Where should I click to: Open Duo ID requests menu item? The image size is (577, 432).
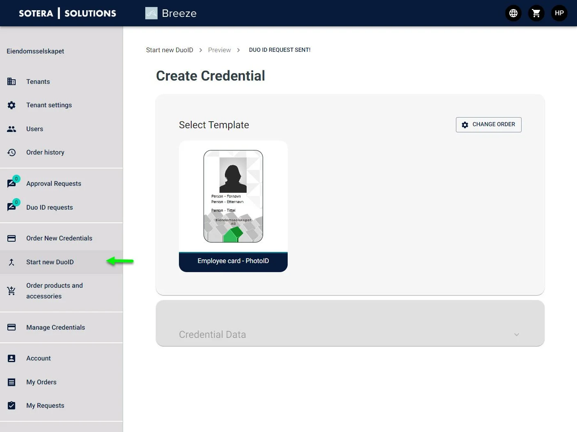pyautogui.click(x=62, y=207)
